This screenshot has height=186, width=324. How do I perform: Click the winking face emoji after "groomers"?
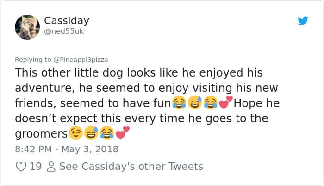click(75, 134)
